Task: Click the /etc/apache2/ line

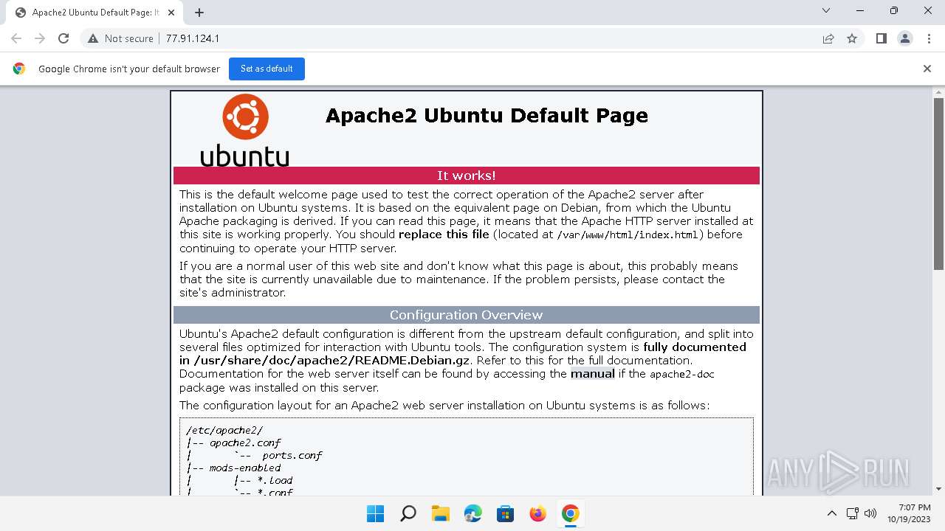Action: [224, 431]
